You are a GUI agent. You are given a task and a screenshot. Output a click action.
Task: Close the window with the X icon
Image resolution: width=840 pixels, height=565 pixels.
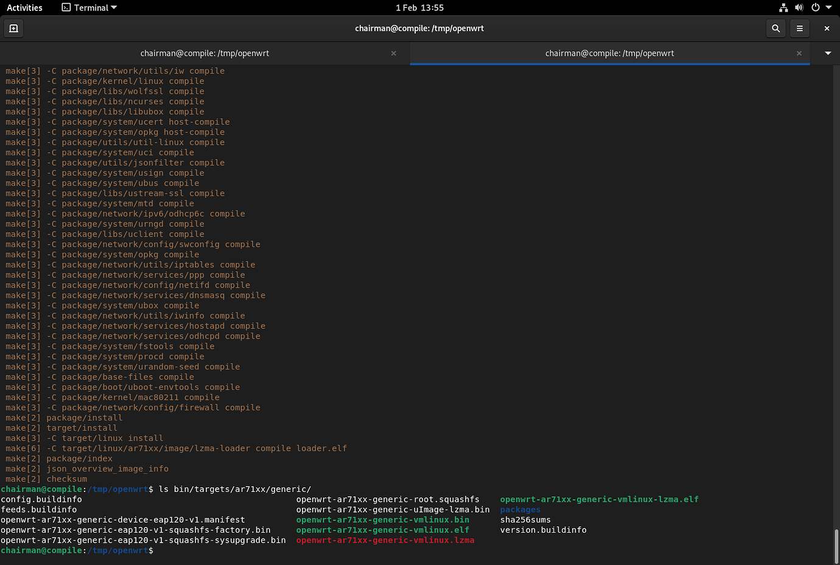pyautogui.click(x=827, y=28)
